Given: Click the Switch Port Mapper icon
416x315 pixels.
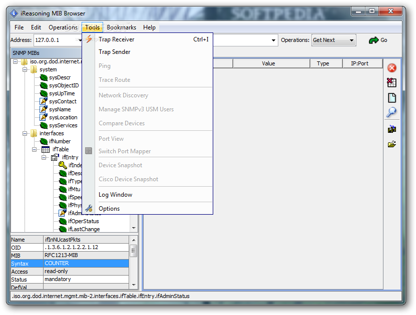Looking at the screenshot, I should (x=89, y=151).
